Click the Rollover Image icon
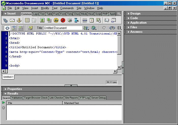 pos(70,20)
